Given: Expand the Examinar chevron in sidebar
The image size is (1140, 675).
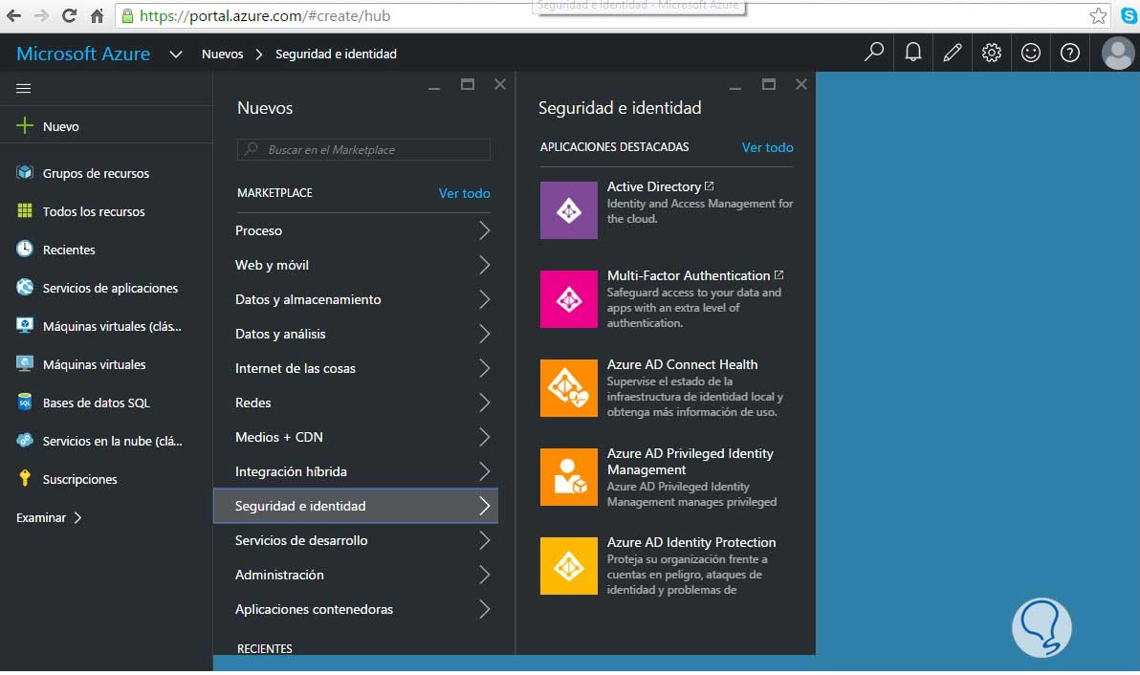Looking at the screenshot, I should tap(77, 517).
